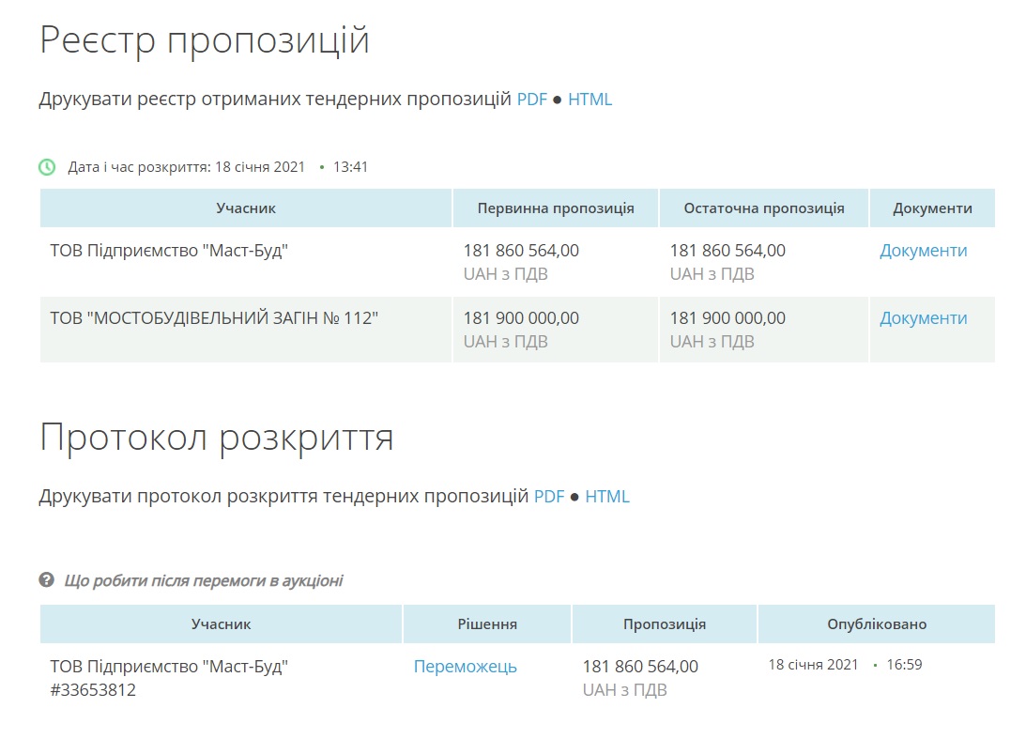Open PDF of received tender proposals register
Viewport: 1026px width, 739px height.
(x=531, y=100)
